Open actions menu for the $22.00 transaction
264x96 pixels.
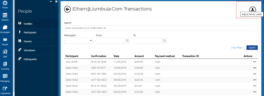coord(254,86)
